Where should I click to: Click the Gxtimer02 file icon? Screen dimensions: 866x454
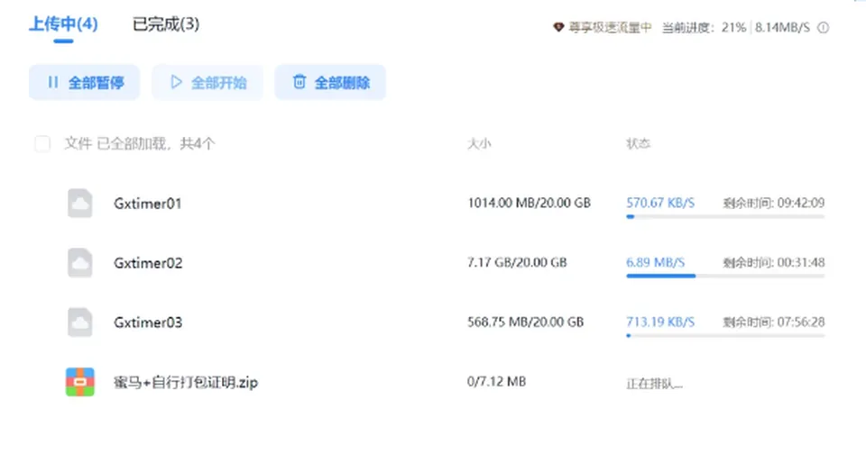(80, 262)
